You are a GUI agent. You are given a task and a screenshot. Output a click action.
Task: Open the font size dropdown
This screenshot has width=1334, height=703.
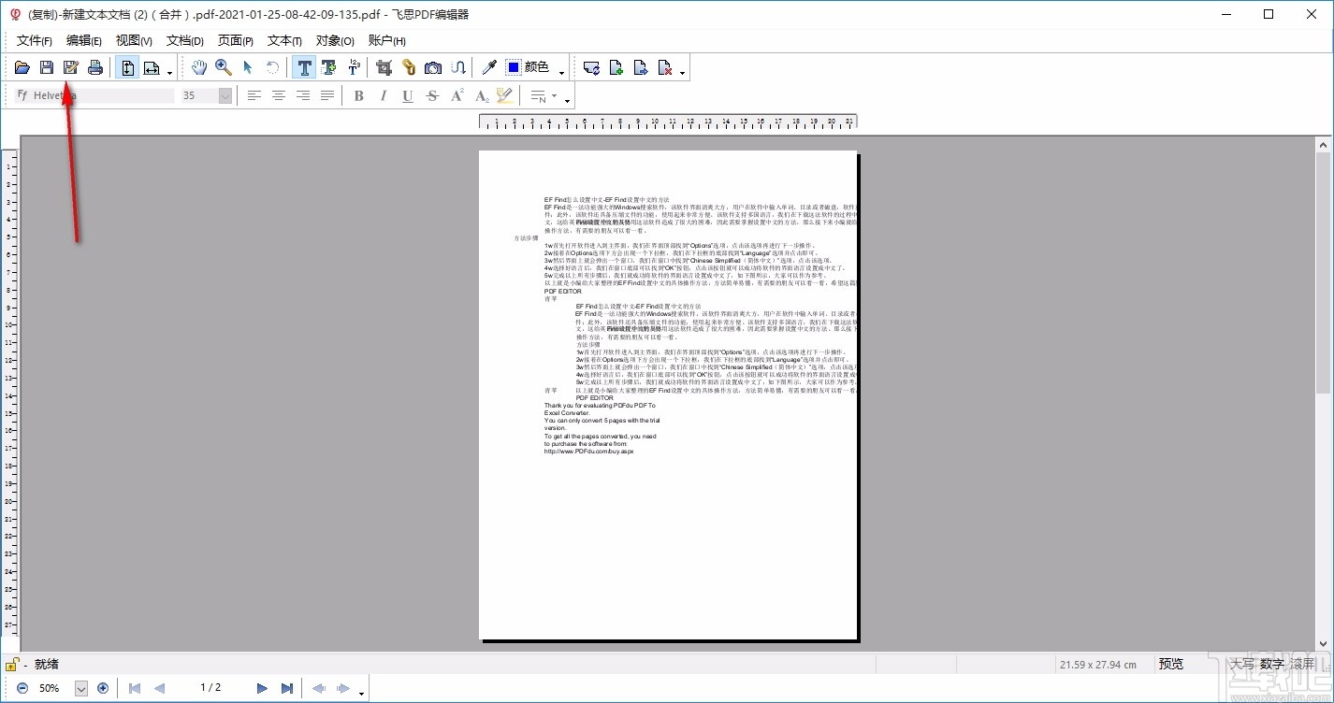pyautogui.click(x=225, y=95)
